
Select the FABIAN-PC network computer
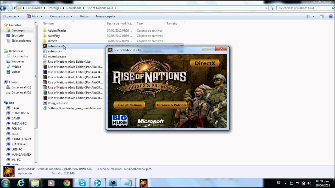[x=19, y=124]
